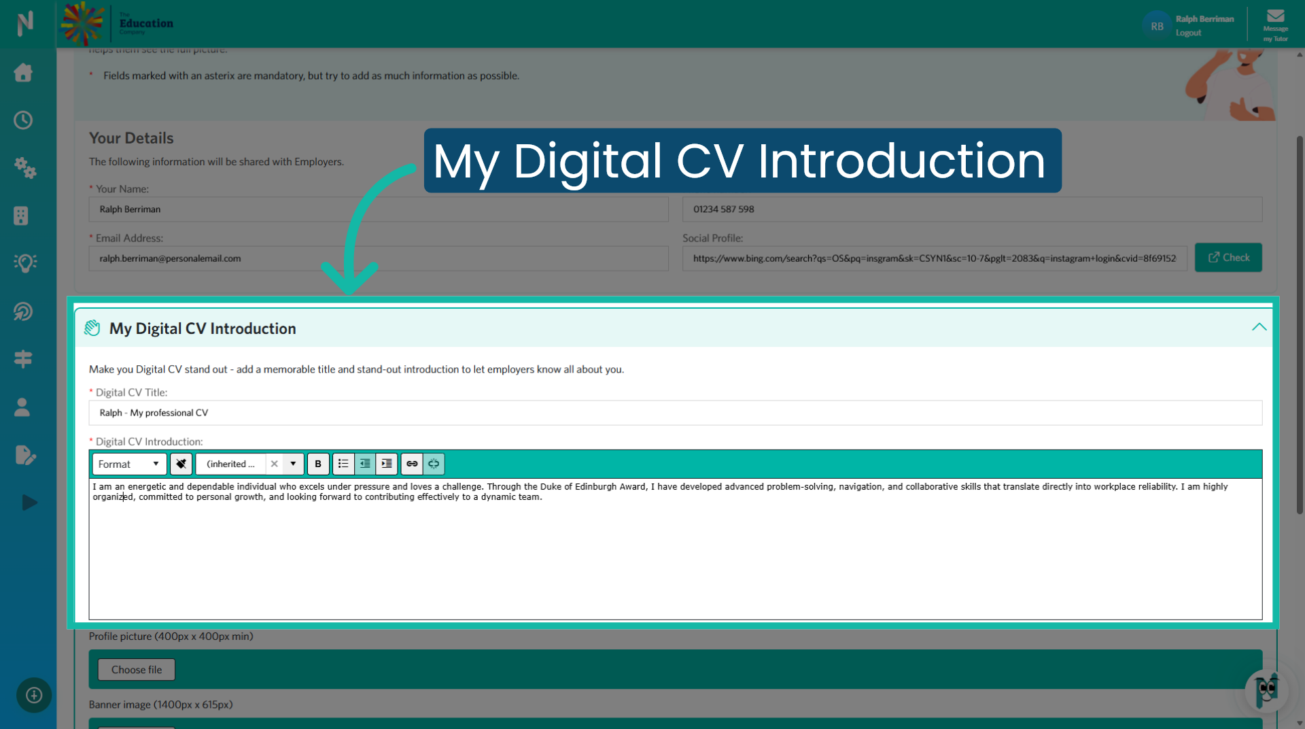Click the Logout link
Screen dimensions: 1305x729
tap(1188, 33)
